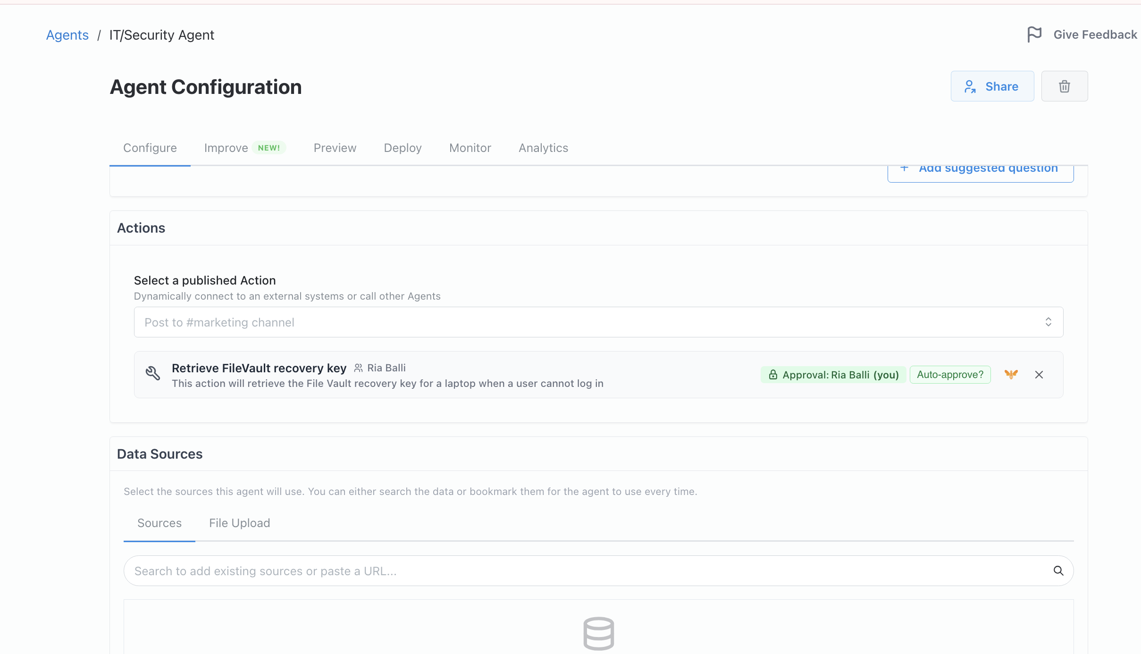Click the Approval: Ria Balli (you) badge
The width and height of the screenshot is (1141, 654).
click(x=833, y=375)
